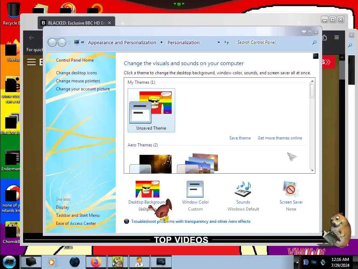The width and height of the screenshot is (358, 269).
Task: Open Taskbar and Start Menu link
Action: 78,215
